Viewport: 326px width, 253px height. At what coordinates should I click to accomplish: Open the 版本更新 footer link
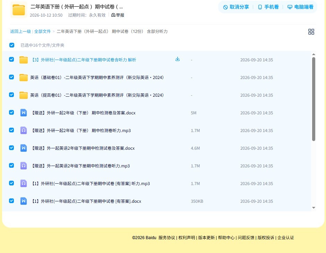pyautogui.click(x=206, y=238)
